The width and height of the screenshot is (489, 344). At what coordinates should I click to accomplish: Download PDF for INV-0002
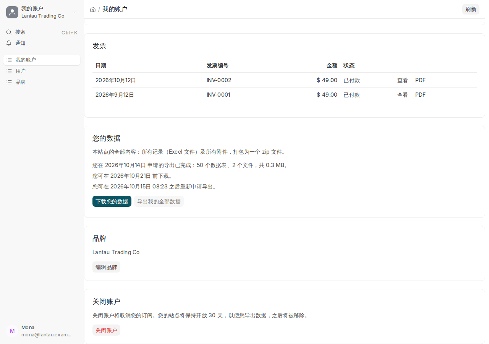(420, 80)
